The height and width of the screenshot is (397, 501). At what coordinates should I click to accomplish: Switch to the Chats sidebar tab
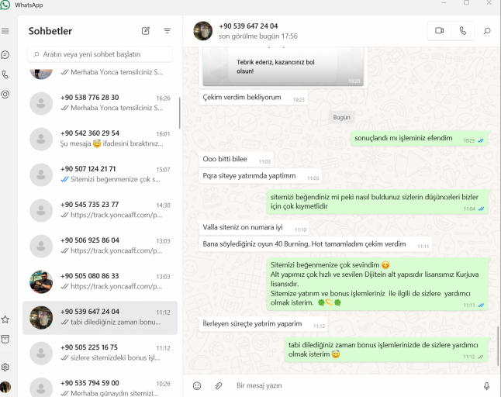(x=5, y=54)
